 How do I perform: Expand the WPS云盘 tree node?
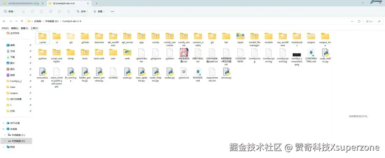3,123
